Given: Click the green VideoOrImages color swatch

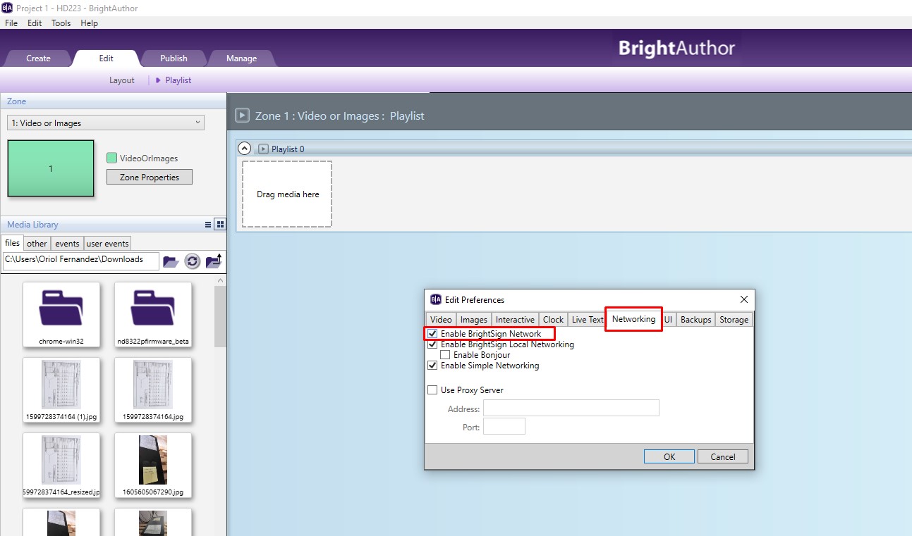Looking at the screenshot, I should (111, 158).
